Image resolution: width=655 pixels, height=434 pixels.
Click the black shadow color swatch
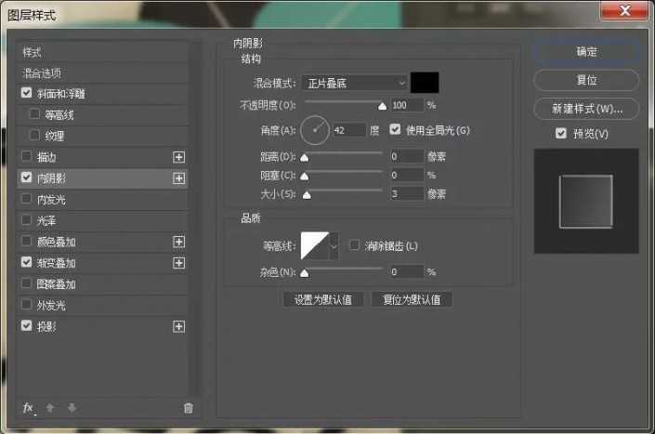[x=425, y=83]
